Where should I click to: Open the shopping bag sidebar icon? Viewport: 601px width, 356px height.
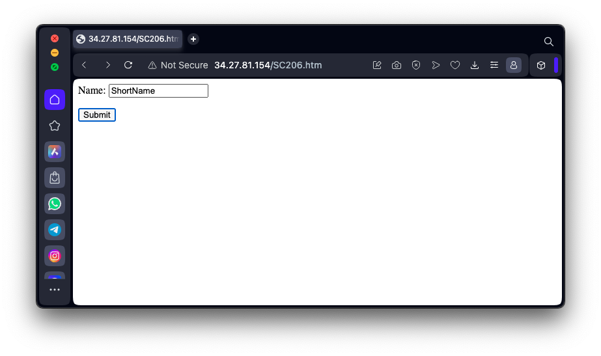55,178
